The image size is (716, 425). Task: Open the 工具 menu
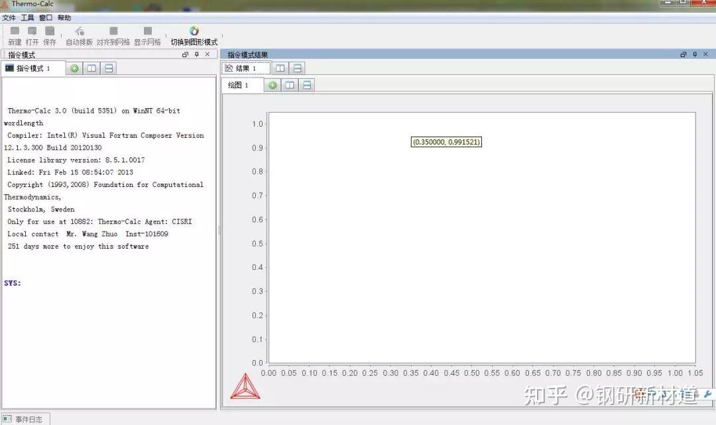coord(27,17)
